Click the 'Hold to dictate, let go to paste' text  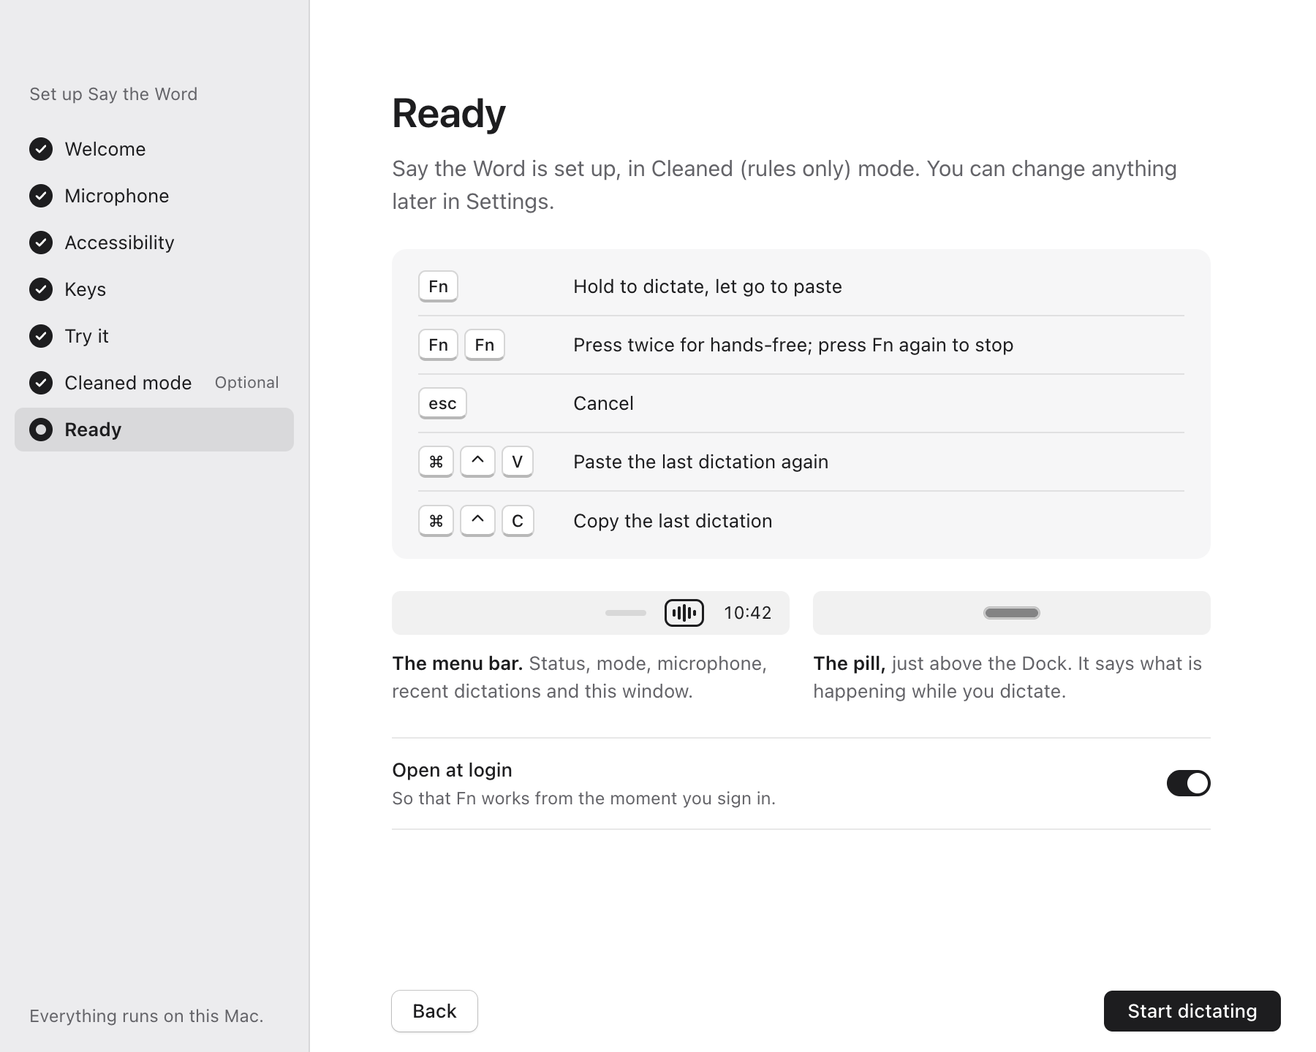pyautogui.click(x=708, y=286)
